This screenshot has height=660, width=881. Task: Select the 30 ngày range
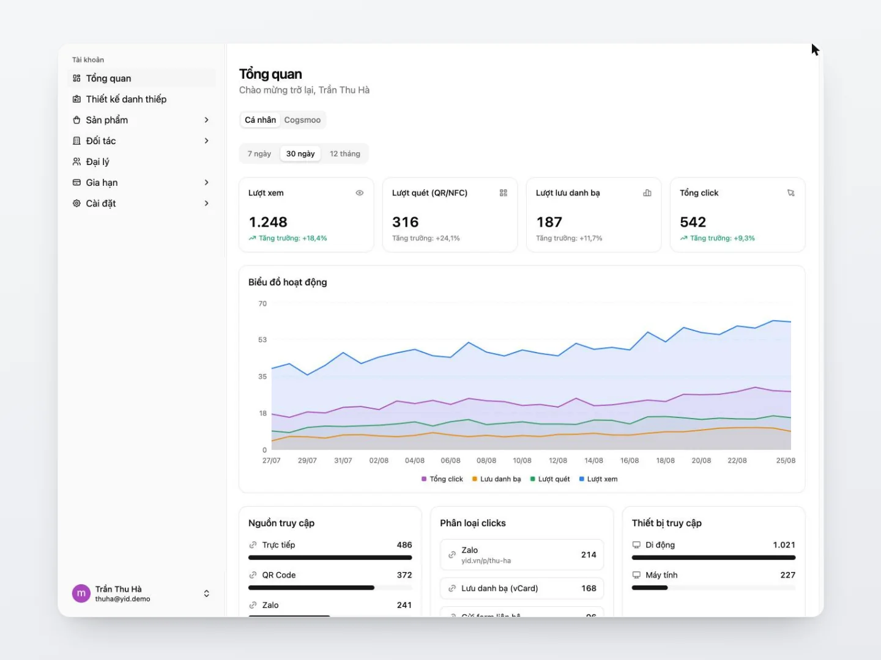pyautogui.click(x=300, y=153)
